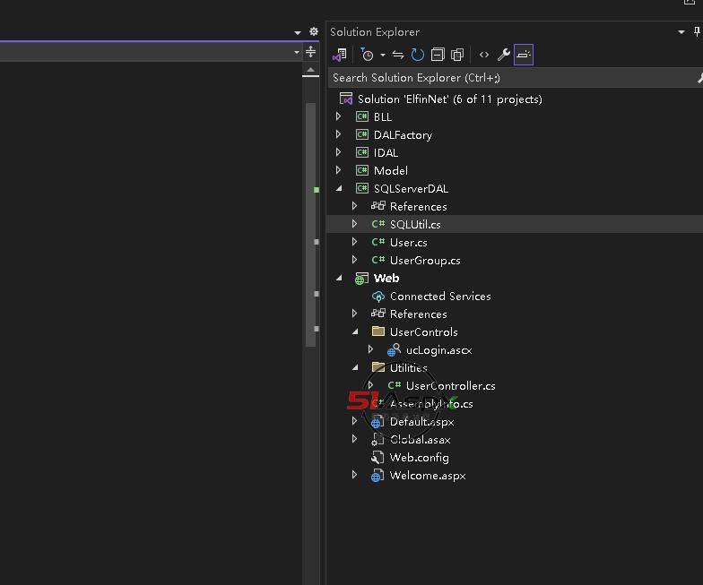Click the gear icon above the editor
The width and height of the screenshot is (703, 585).
click(x=313, y=31)
